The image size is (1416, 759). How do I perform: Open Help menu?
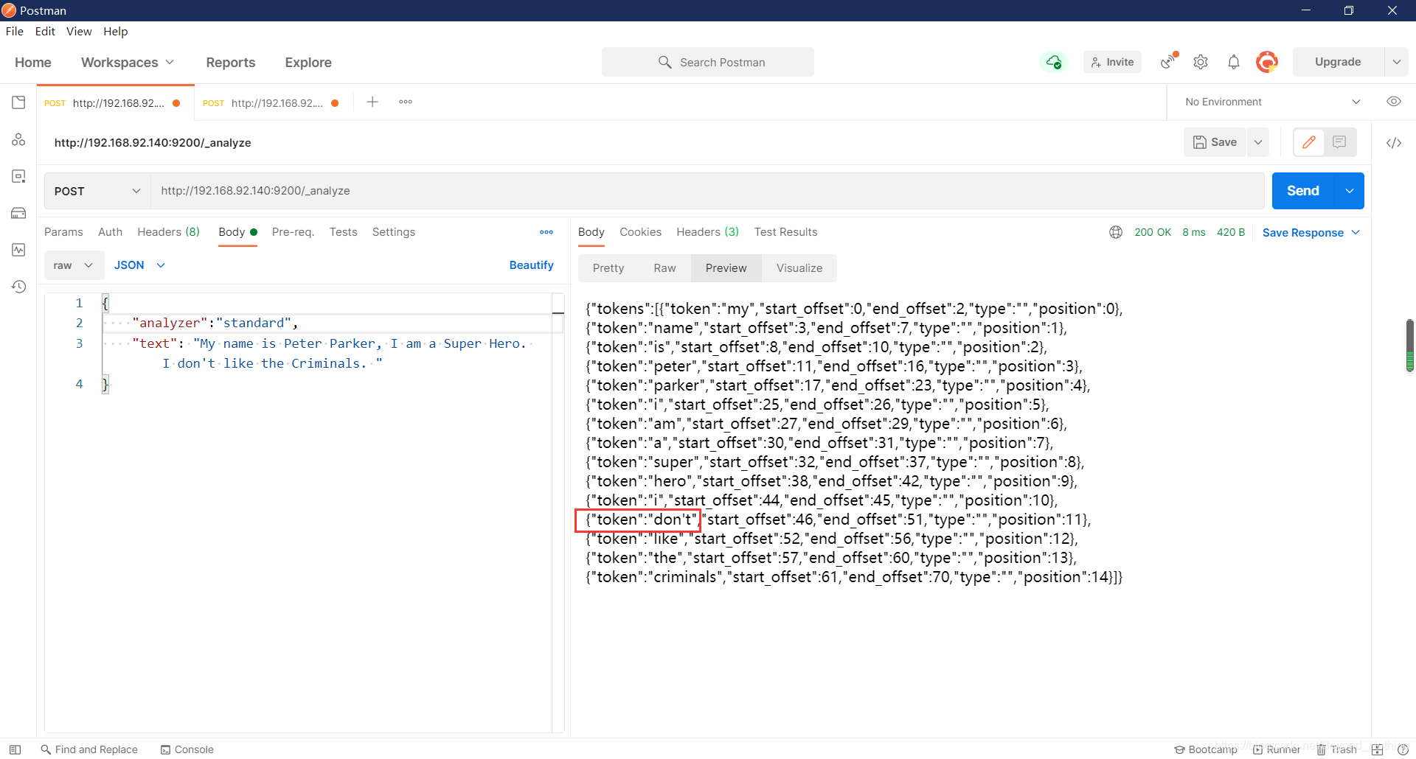click(116, 31)
